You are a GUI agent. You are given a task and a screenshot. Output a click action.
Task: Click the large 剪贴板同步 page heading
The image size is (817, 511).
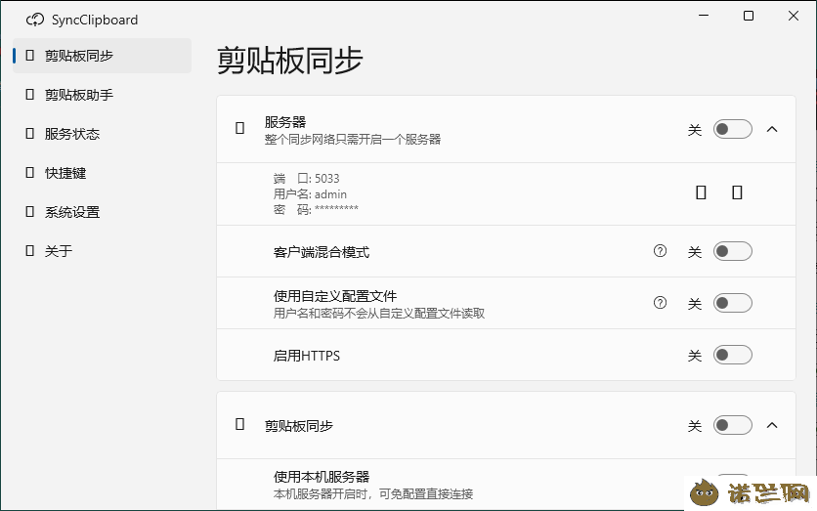point(289,61)
